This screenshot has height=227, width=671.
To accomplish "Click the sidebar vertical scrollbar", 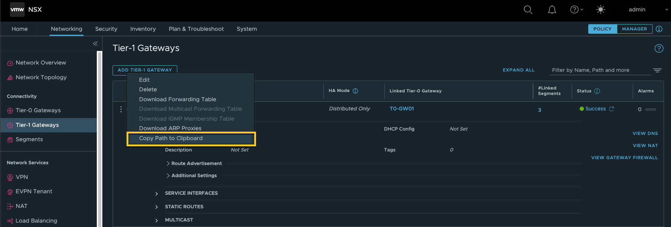I will (x=99, y=139).
